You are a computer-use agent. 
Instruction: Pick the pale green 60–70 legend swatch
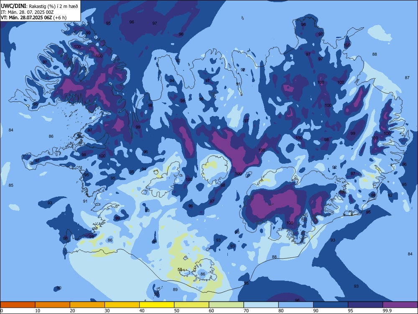pyautogui.click(x=226, y=305)
